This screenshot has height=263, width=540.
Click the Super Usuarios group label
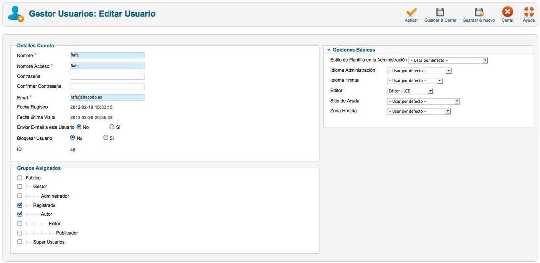click(49, 242)
